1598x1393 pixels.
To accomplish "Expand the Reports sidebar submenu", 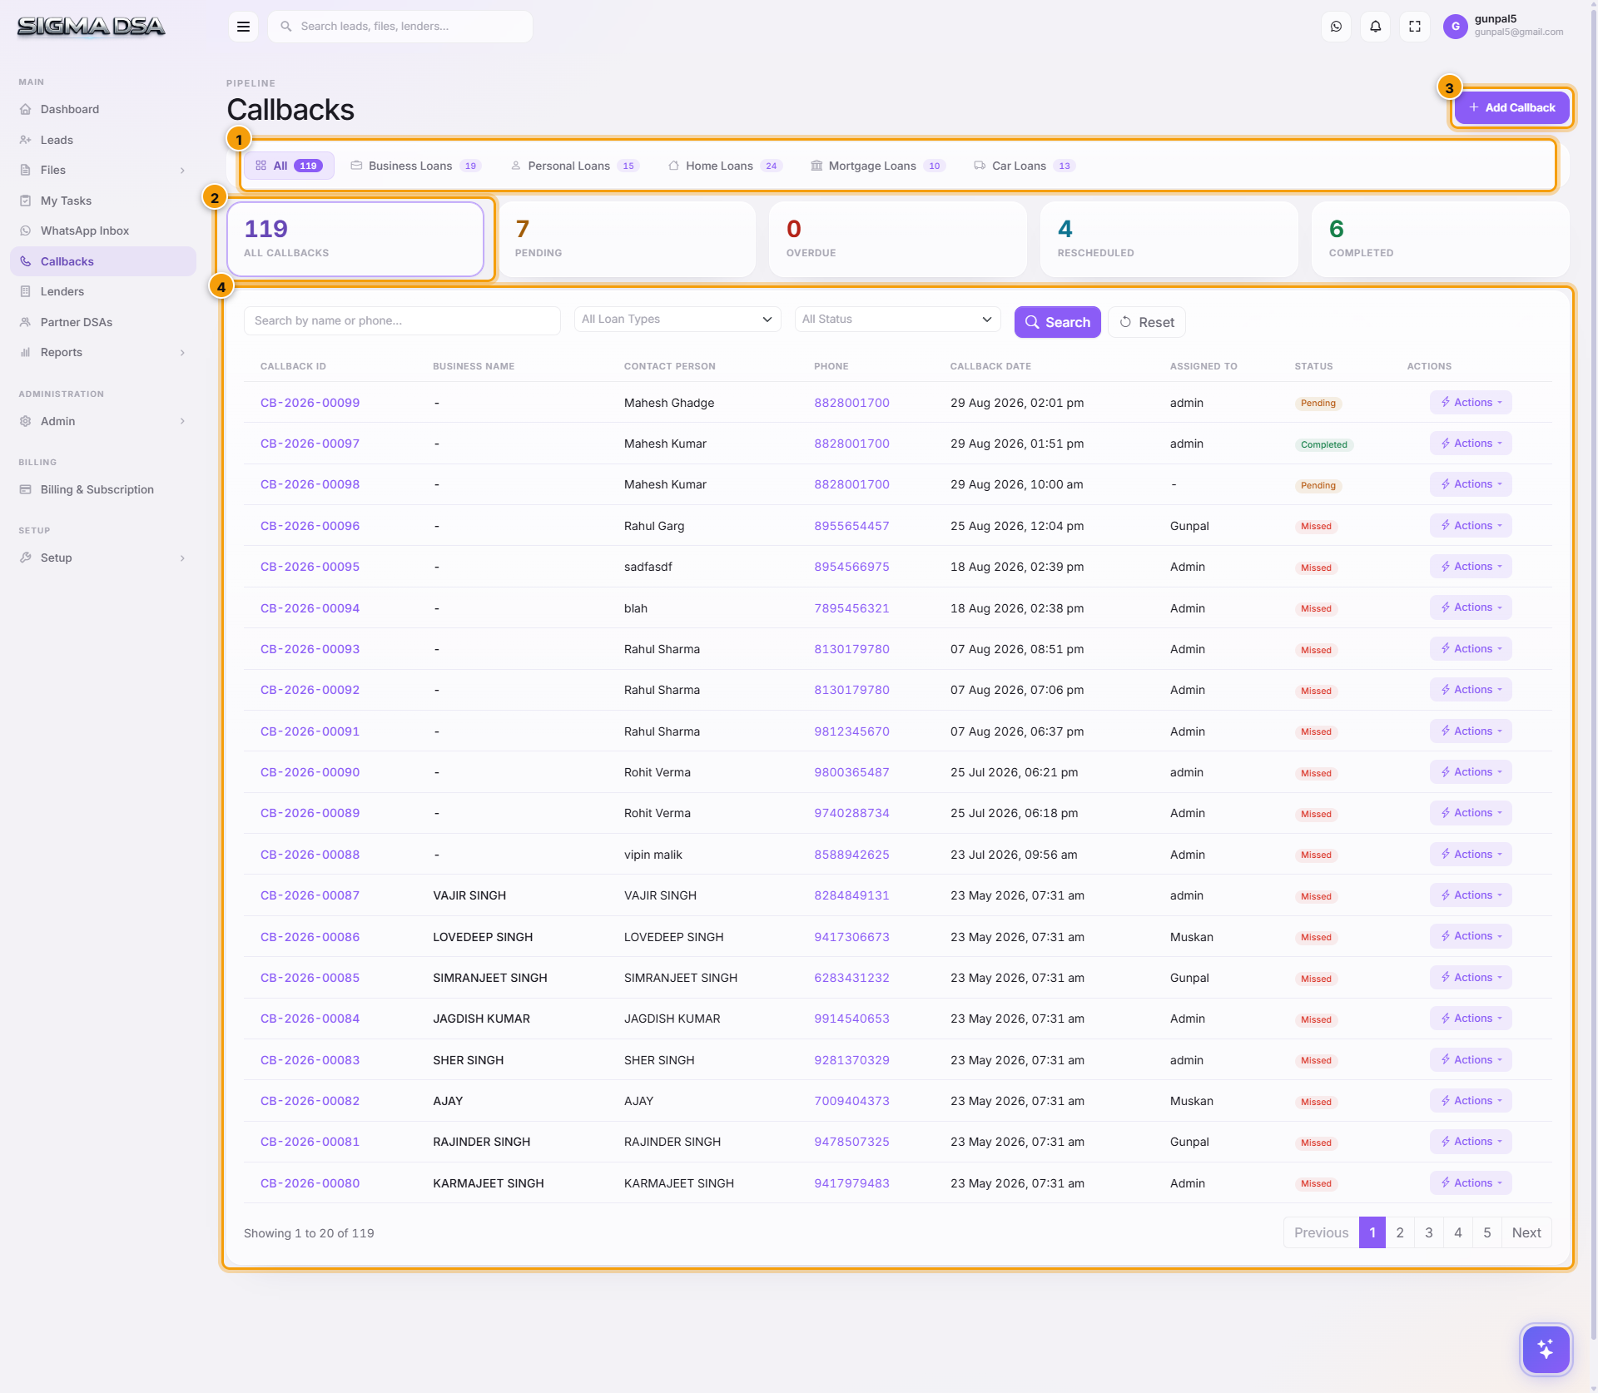I will click(103, 352).
